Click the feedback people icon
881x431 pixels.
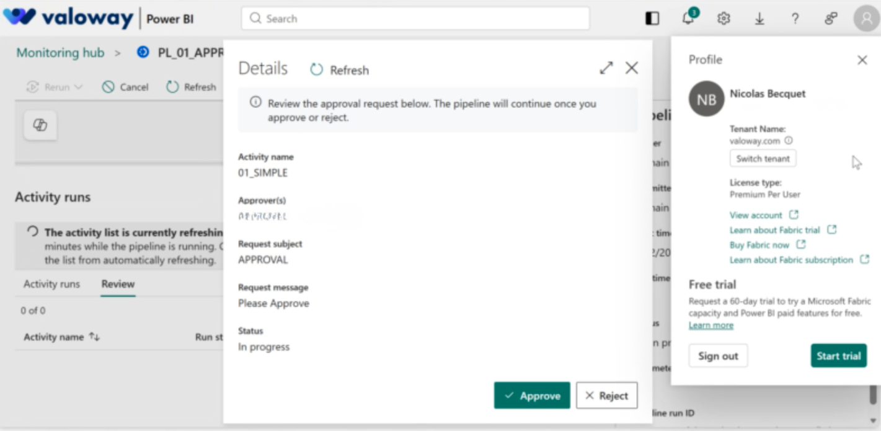(x=831, y=19)
